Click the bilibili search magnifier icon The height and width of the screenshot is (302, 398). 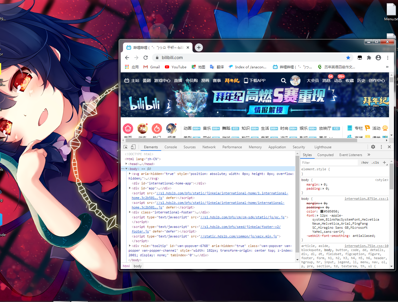pos(284,80)
